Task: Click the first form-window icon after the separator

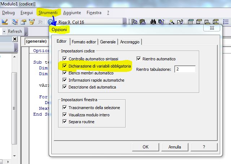Action: point(191,22)
